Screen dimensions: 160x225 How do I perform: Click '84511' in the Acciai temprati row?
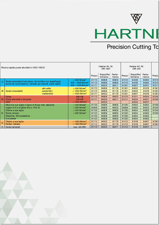(115, 127)
